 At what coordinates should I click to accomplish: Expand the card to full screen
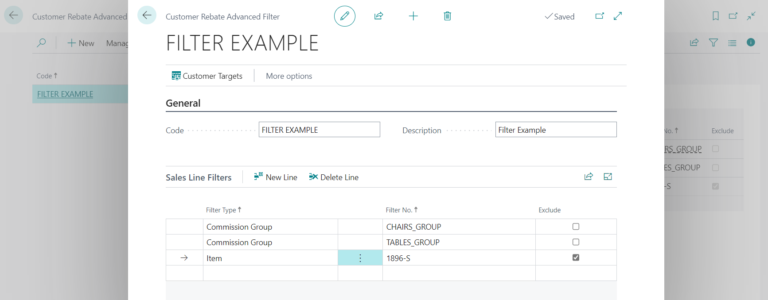coord(618,16)
